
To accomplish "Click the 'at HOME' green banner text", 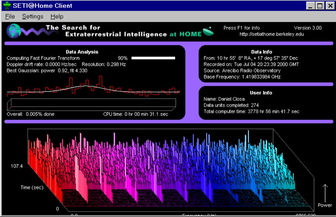I will click(186, 34).
